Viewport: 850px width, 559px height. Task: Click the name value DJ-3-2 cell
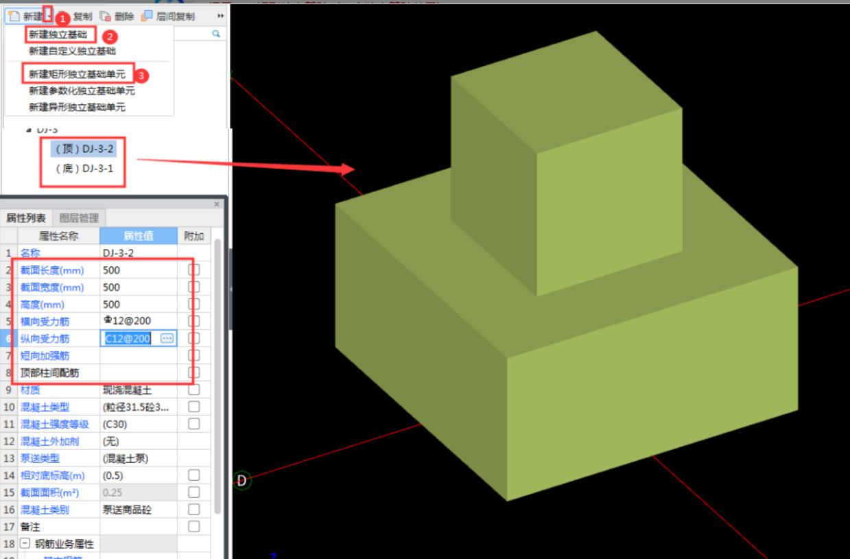pyautogui.click(x=139, y=253)
